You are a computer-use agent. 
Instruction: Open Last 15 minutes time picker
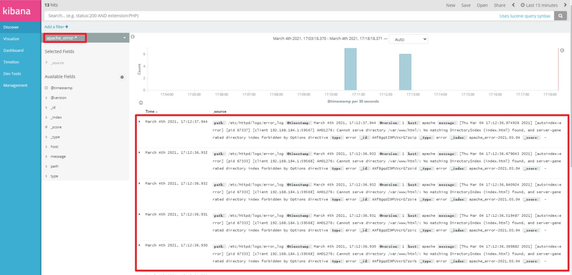pos(539,5)
